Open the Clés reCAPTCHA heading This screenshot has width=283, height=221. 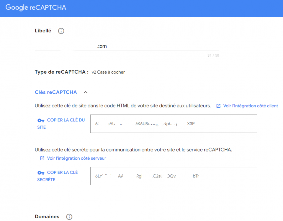point(55,92)
